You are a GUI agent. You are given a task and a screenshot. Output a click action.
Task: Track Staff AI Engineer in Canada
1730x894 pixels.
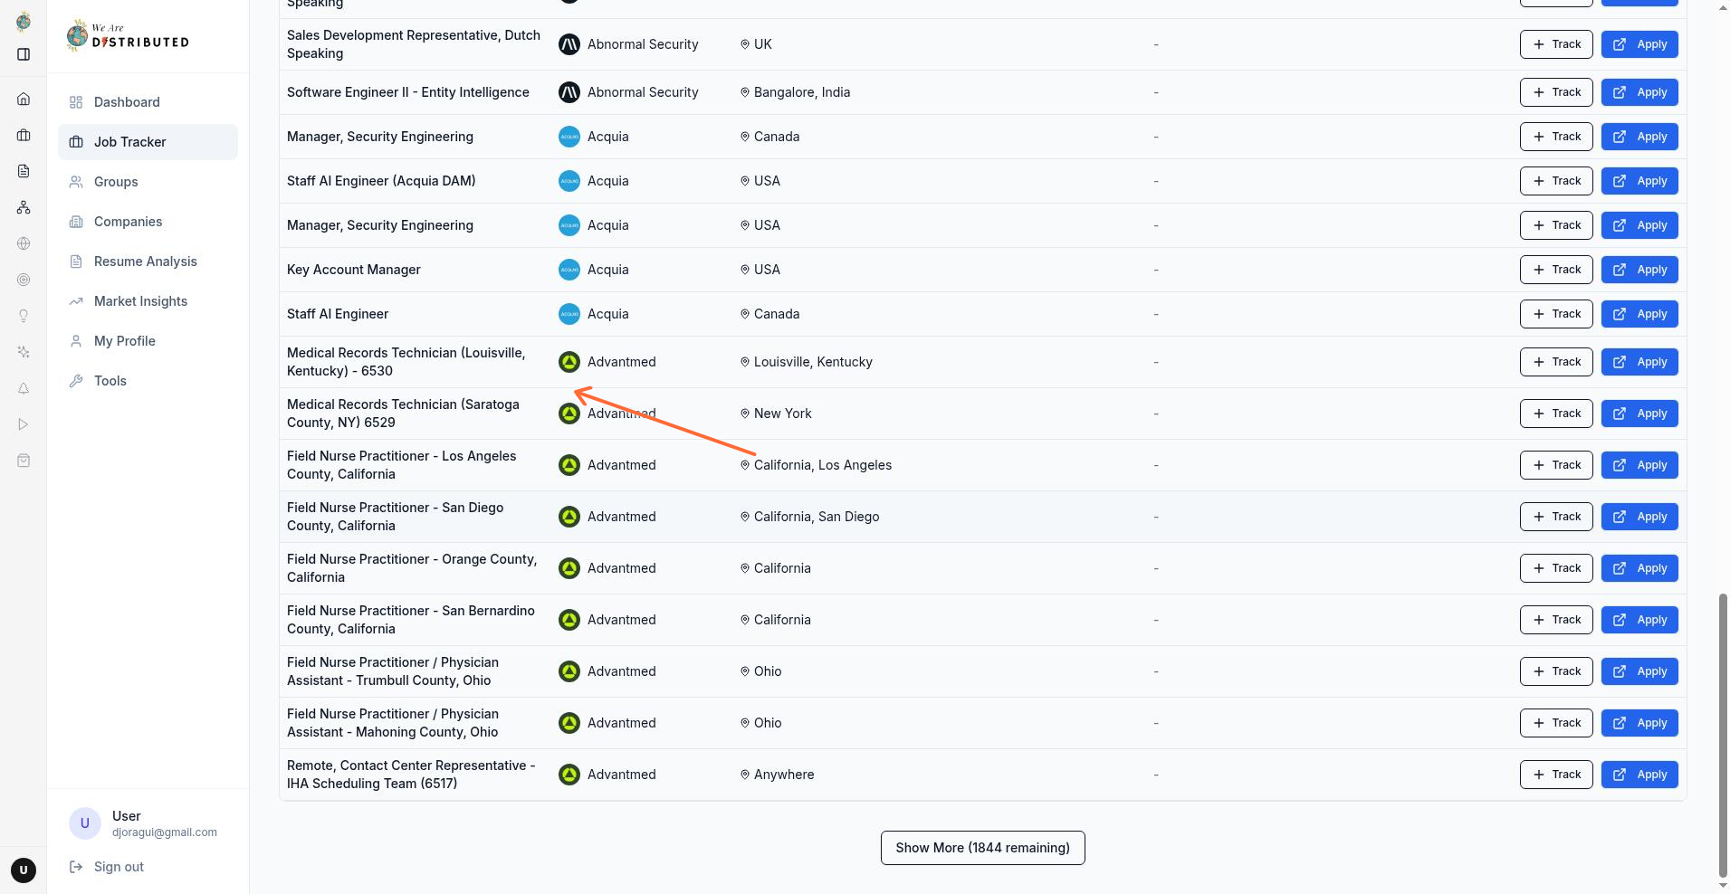[1555, 314]
